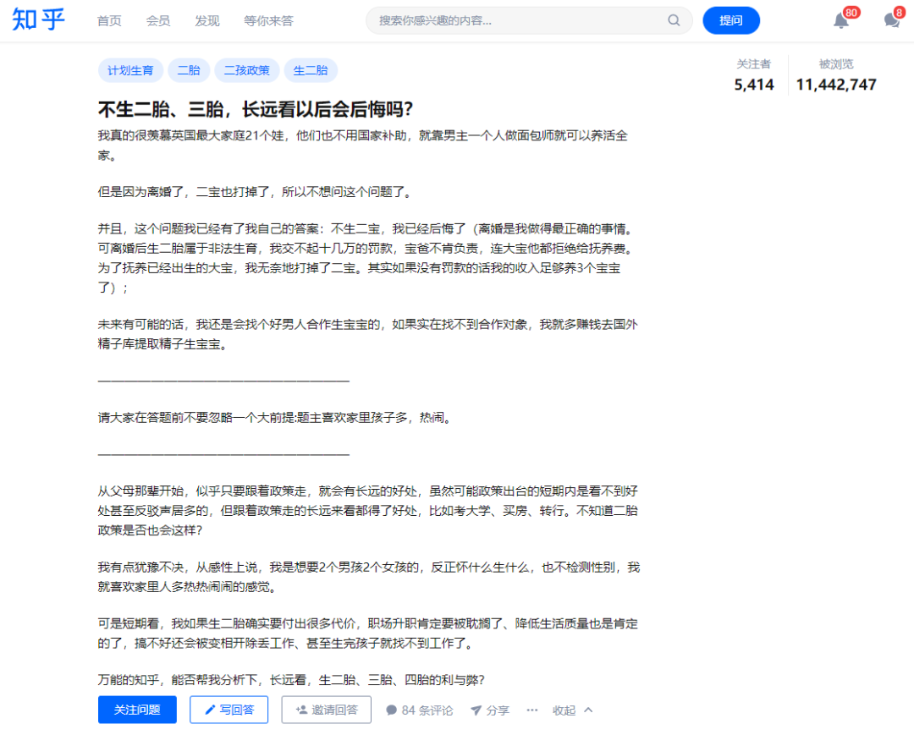
Task: Click the blue 提问 button
Action: [730, 20]
